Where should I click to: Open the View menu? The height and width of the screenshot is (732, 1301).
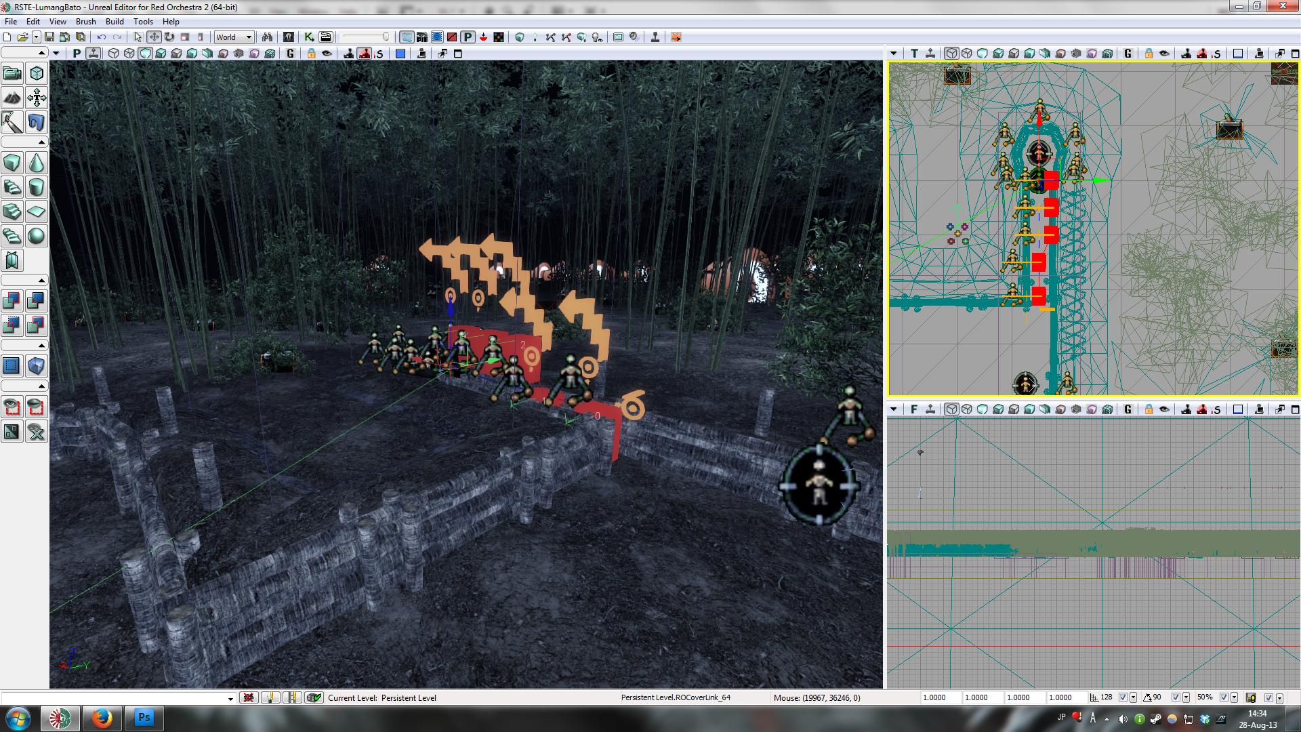[58, 22]
